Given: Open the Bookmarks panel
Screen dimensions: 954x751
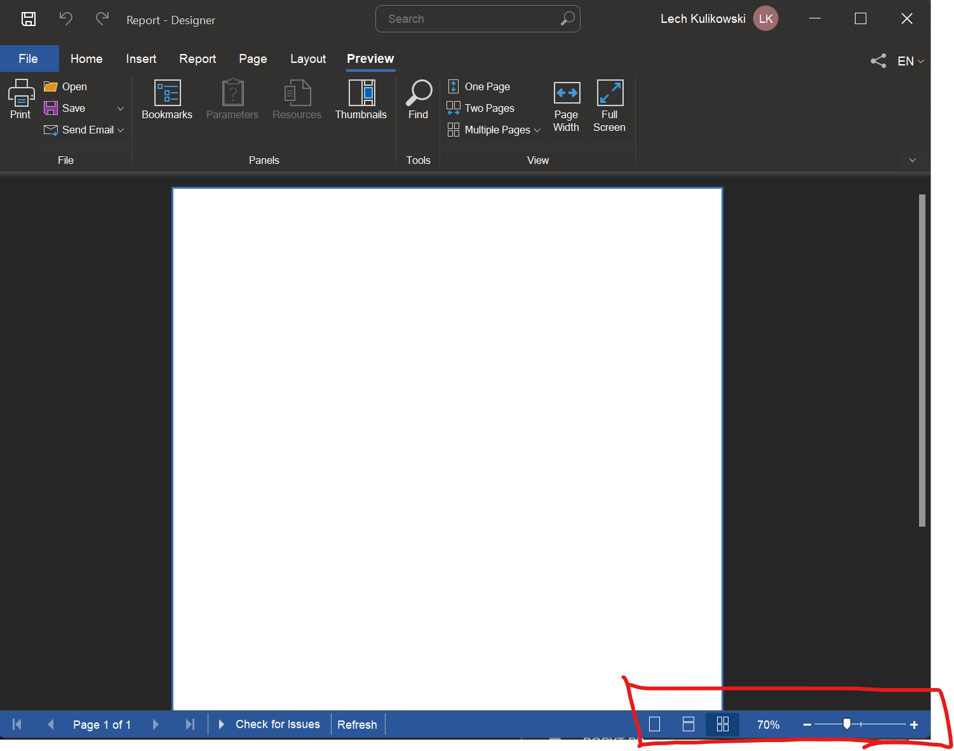Looking at the screenshot, I should (x=167, y=100).
